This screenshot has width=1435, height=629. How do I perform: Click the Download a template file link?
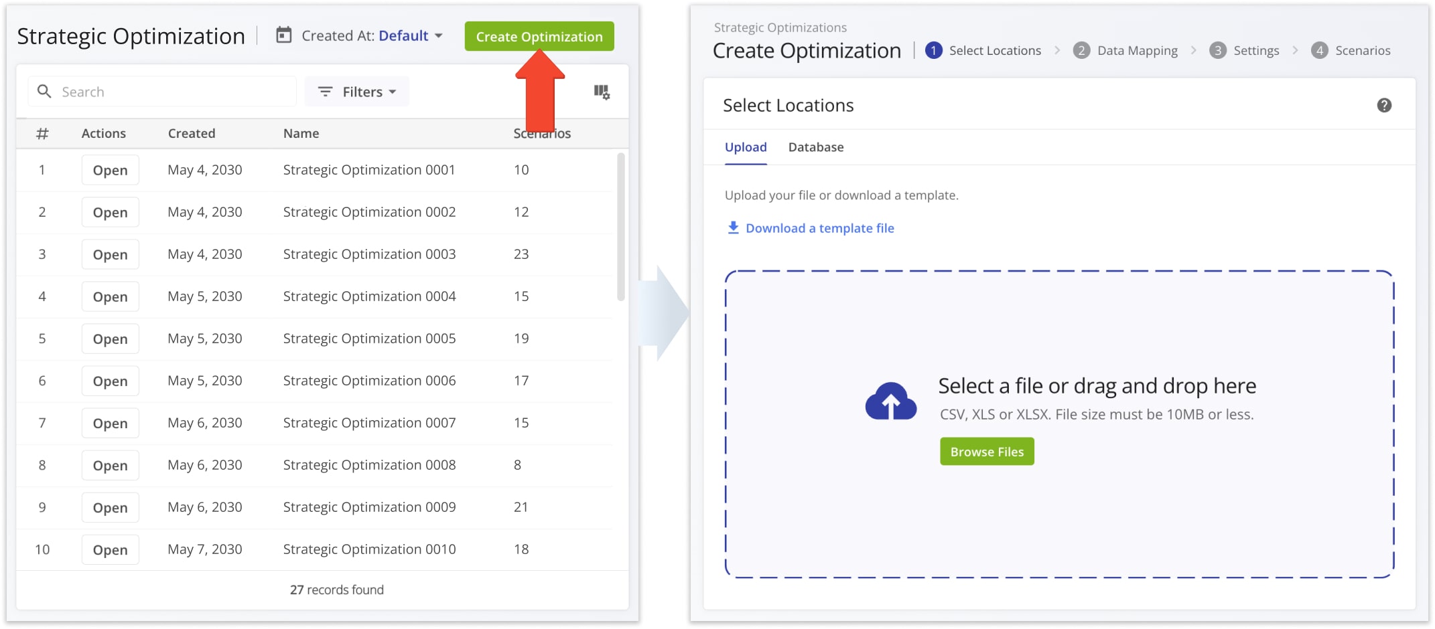819,228
